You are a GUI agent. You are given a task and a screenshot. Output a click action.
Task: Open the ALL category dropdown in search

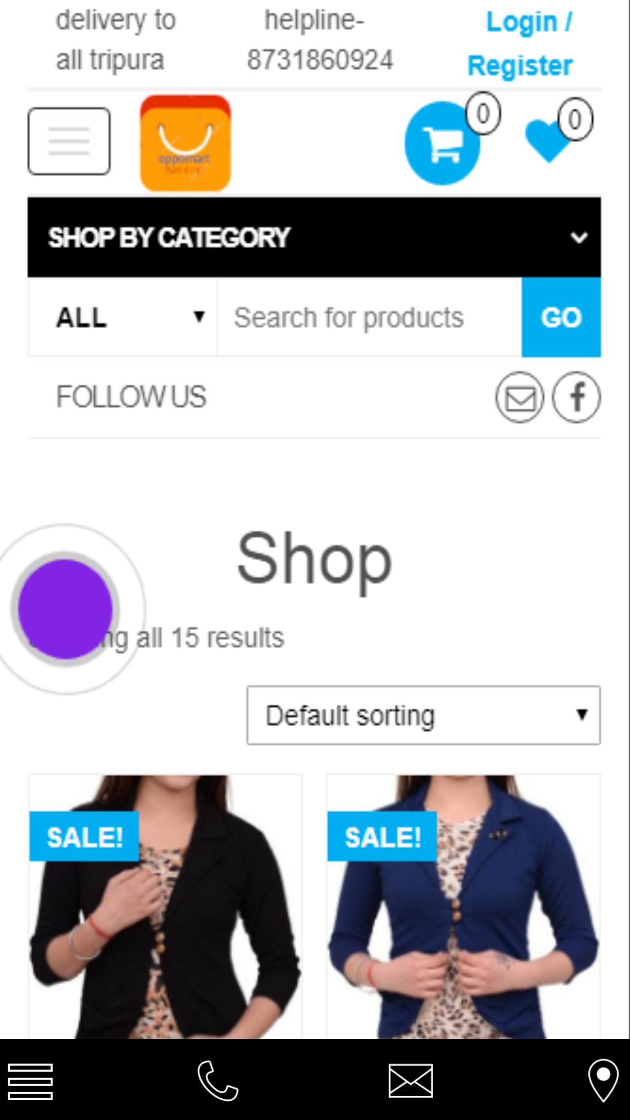click(123, 318)
